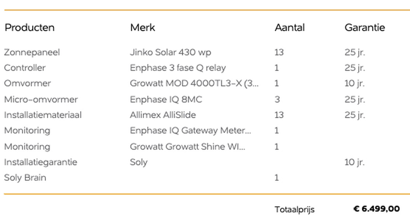Screen dimensions: 410x216
Task: Click the Aantal column header
Action: 290,28
